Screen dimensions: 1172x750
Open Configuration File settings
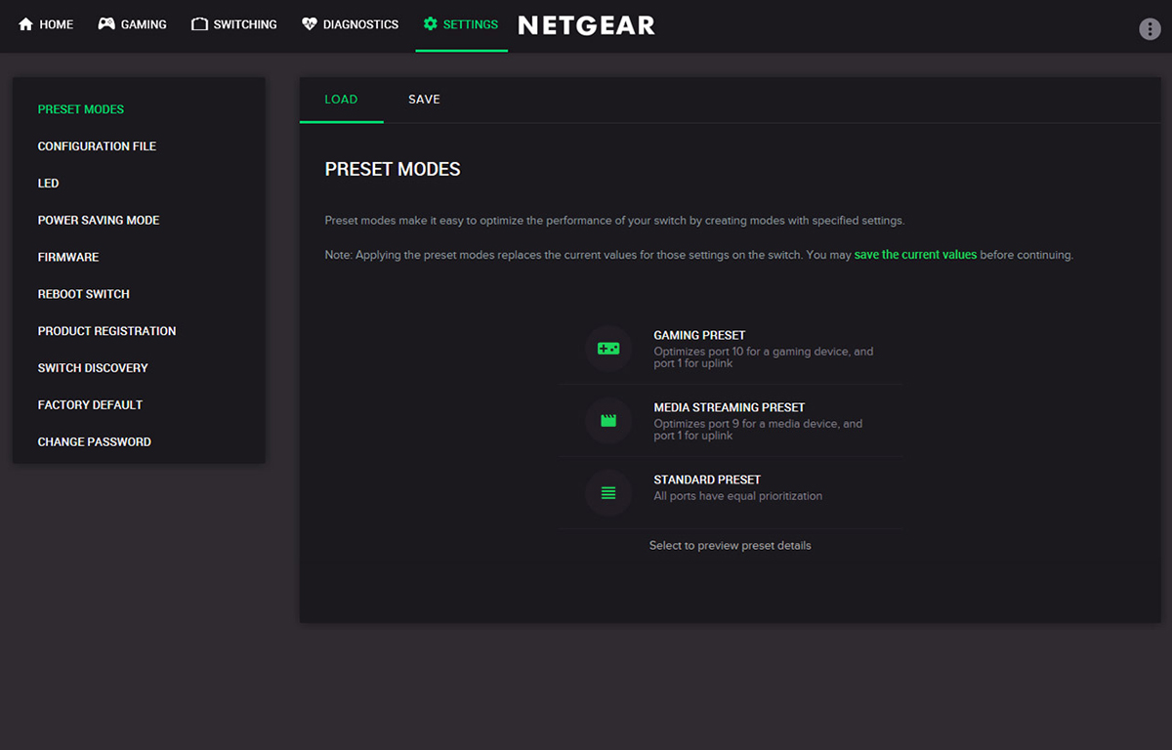97,146
